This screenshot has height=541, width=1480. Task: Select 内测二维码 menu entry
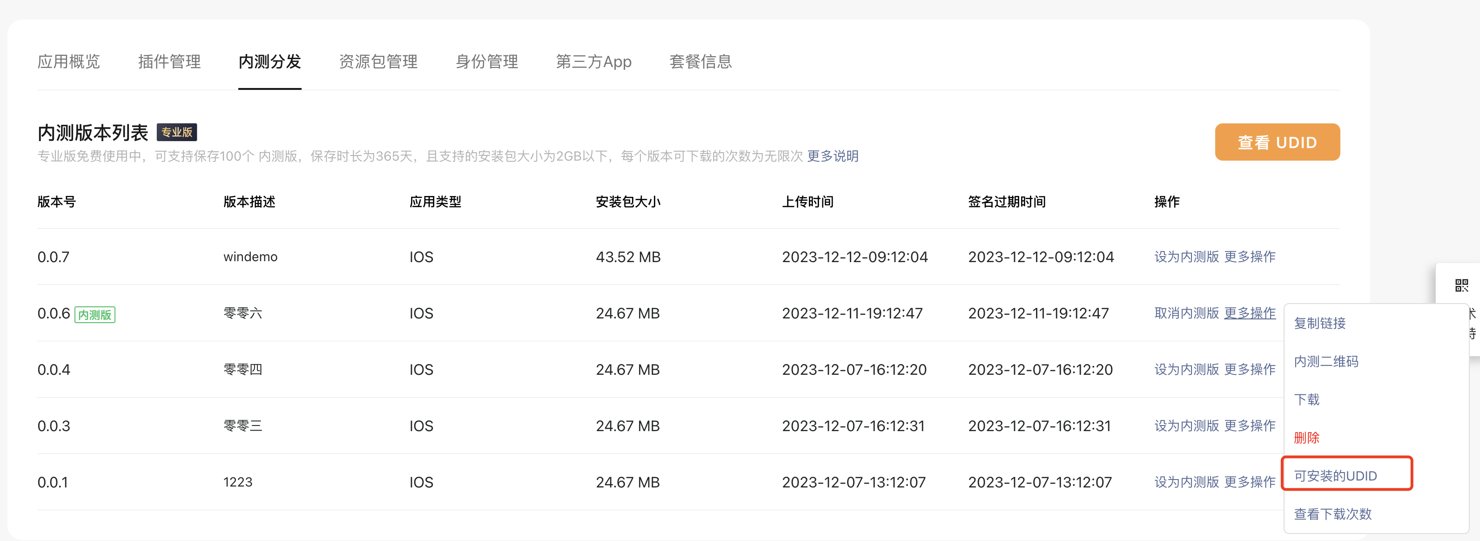coord(1325,361)
